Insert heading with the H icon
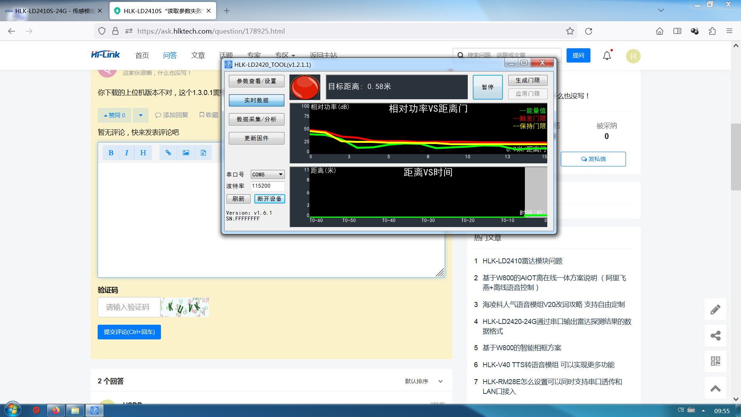741x417 pixels. (143, 153)
